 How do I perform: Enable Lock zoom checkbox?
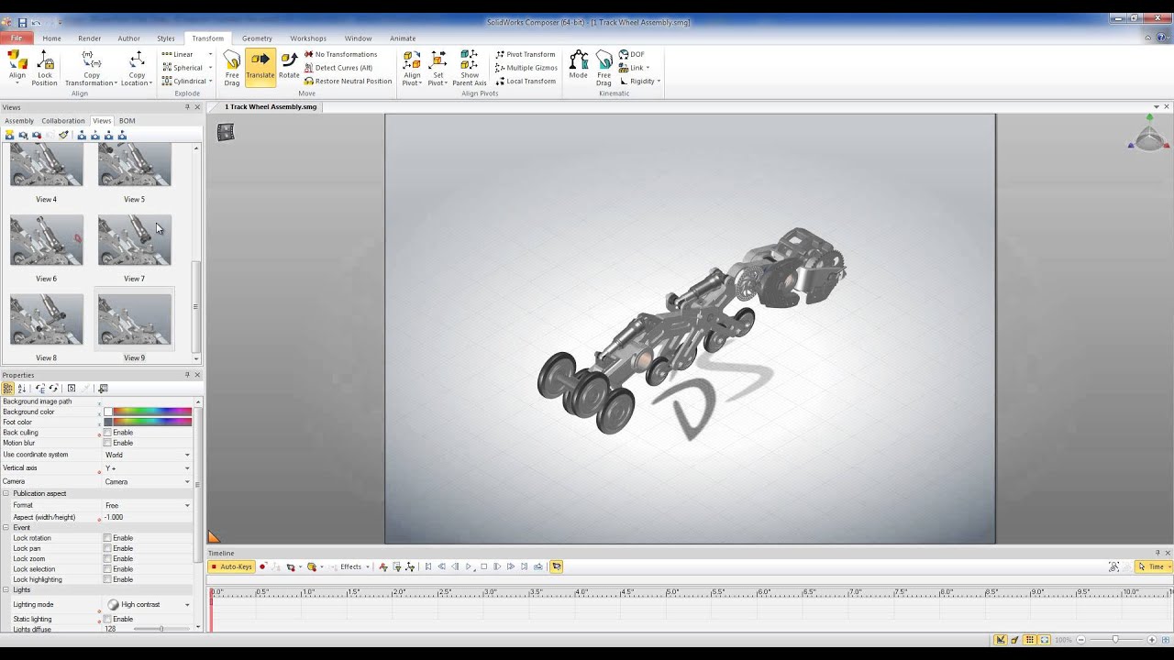pyautogui.click(x=107, y=558)
